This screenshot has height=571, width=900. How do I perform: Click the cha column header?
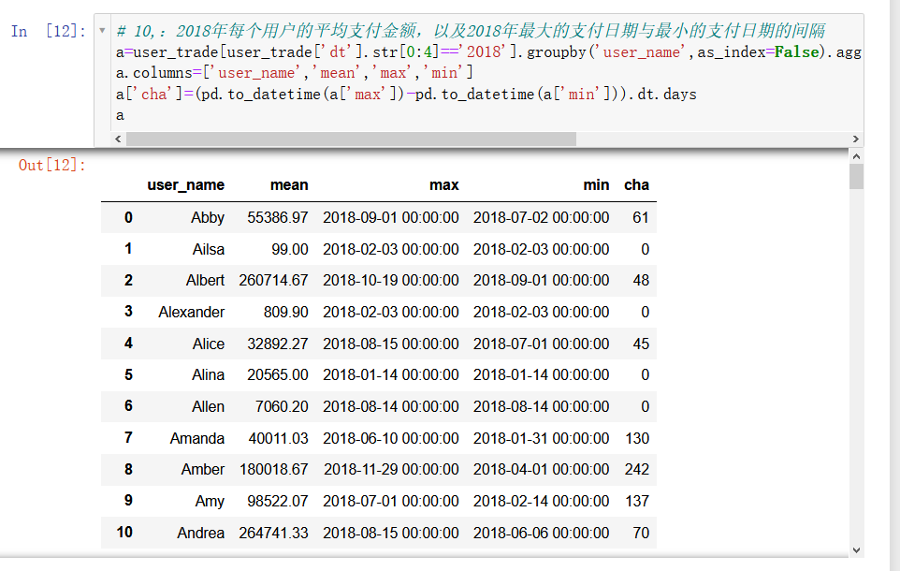point(636,185)
